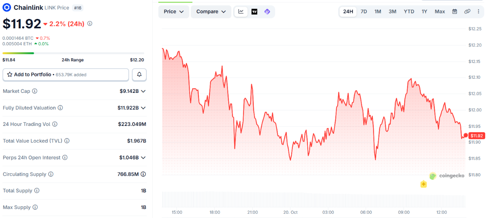This screenshot has width=488, height=218.
Task: Open Perps 24h Open Interest info icon
Action: point(65,157)
